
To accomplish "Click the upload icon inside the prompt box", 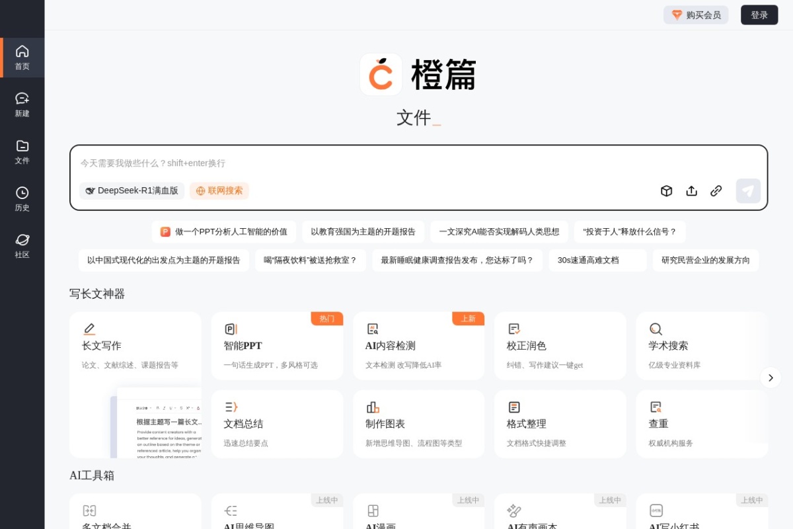I will click(691, 190).
